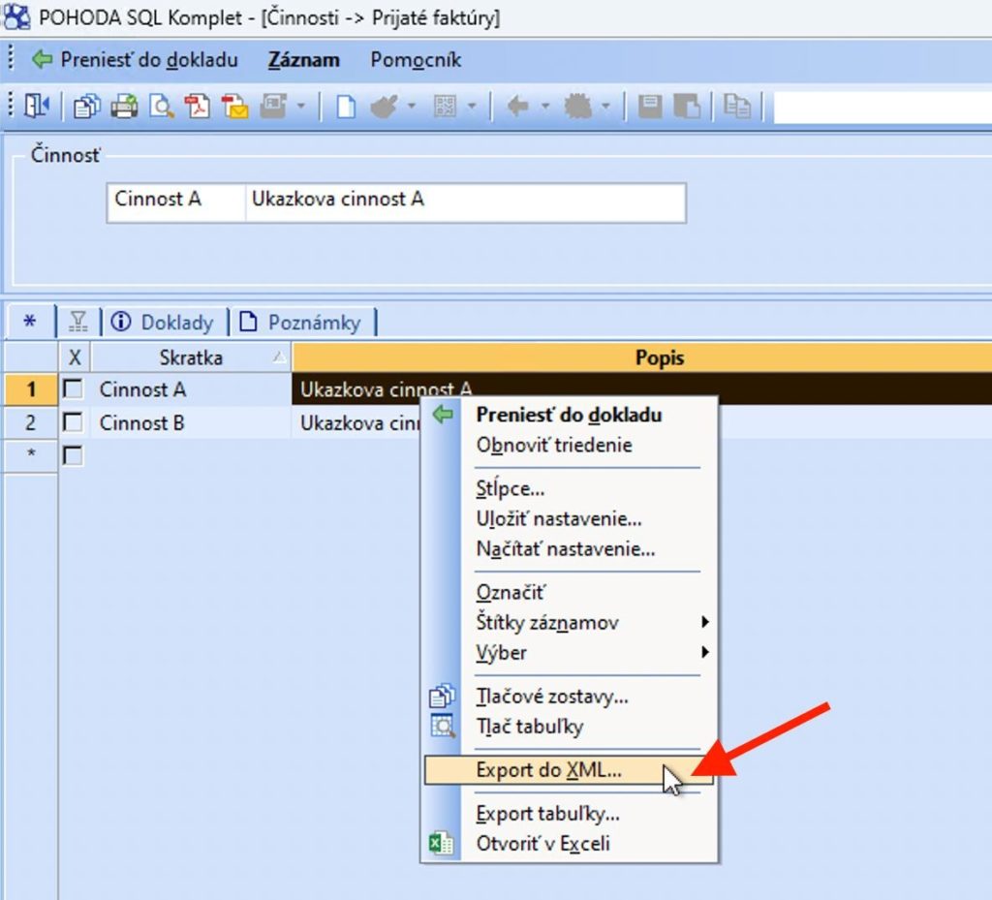Click the POHODA application icon in the title bar
Image resolution: width=992 pixels, height=900 pixels.
16,16
